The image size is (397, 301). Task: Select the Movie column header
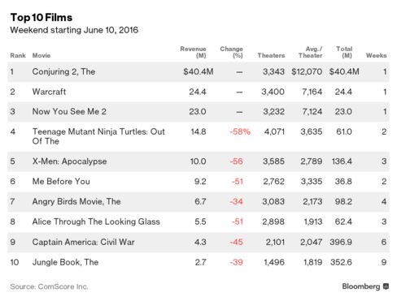pyautogui.click(x=41, y=55)
